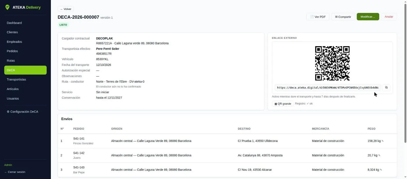Viewport: 407px width, 179px height.
Task: Click the MERCANCÍA column header
Action: click(x=321, y=129)
